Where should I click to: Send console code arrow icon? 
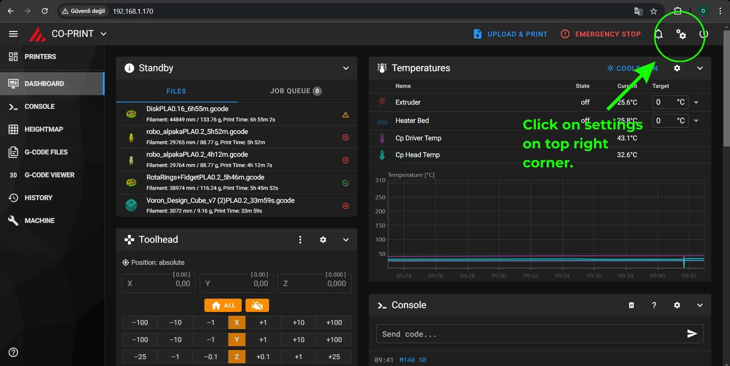click(692, 334)
